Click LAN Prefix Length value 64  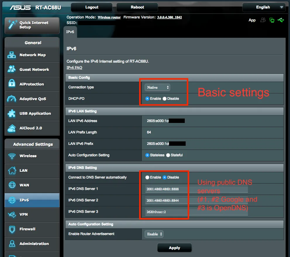pyautogui.click(x=149, y=132)
